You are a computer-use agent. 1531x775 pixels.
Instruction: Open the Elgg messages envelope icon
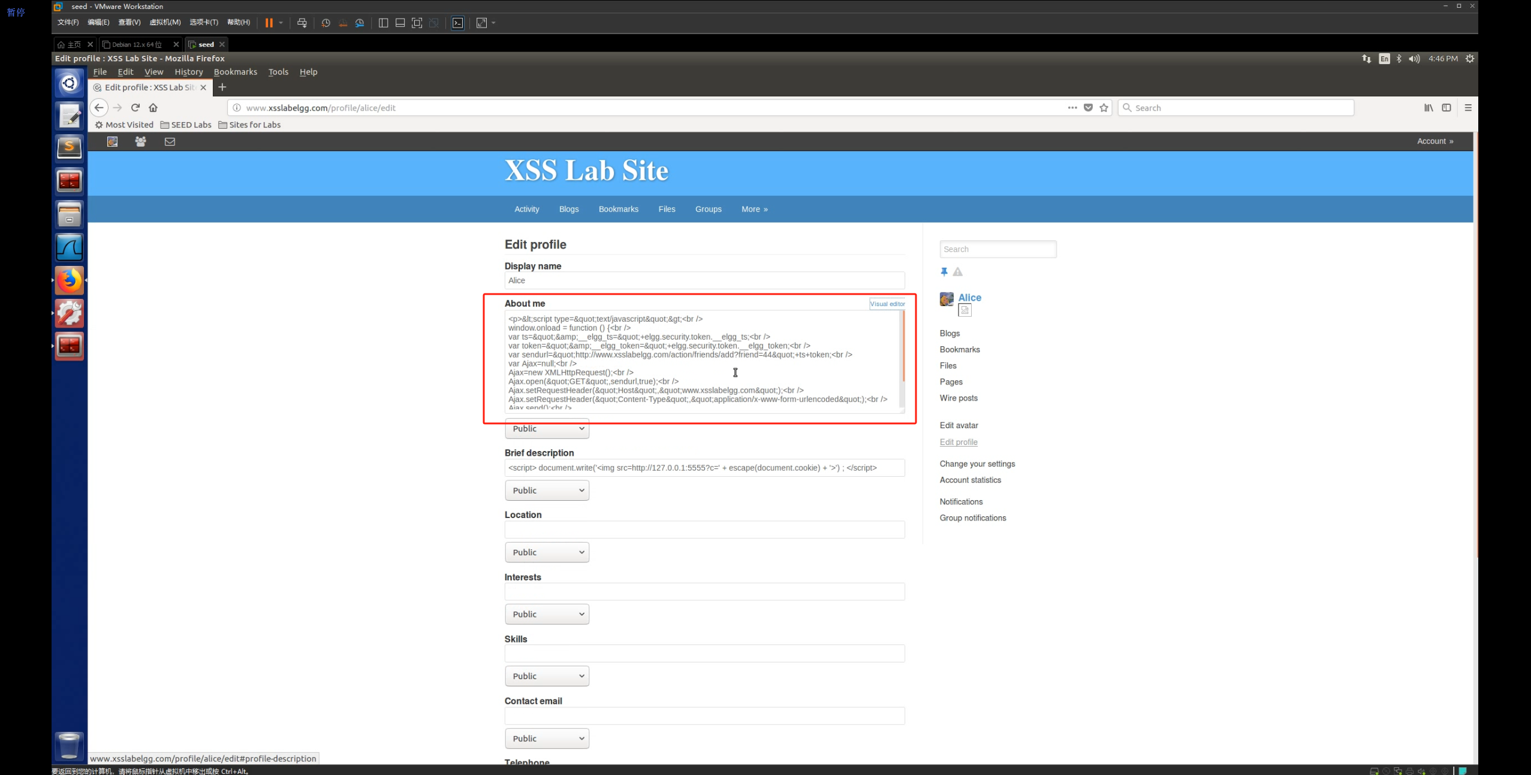pyautogui.click(x=170, y=141)
